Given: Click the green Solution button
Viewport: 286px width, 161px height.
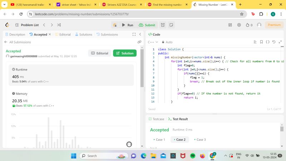Looking at the screenshot, I should (125, 53).
